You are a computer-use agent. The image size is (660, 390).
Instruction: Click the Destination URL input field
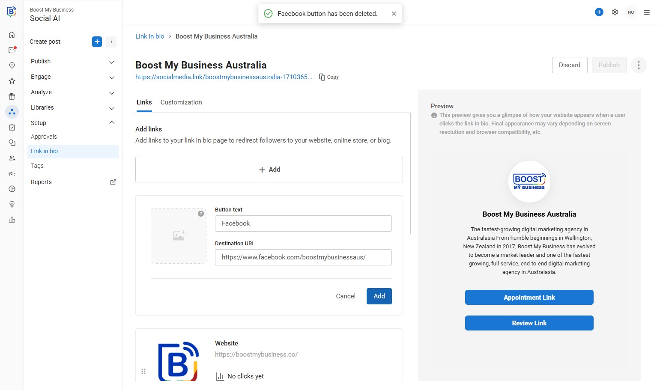coord(303,257)
